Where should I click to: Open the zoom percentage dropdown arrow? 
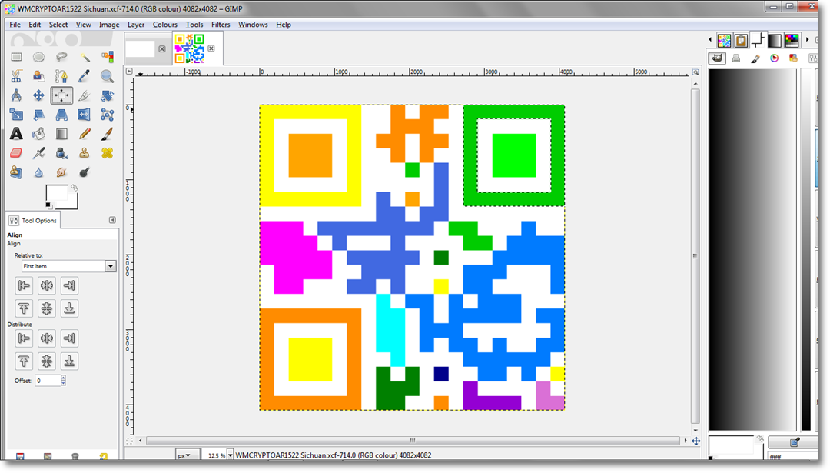(x=231, y=455)
